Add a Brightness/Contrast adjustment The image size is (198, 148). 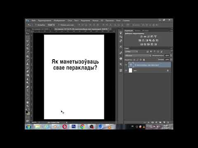141,37
